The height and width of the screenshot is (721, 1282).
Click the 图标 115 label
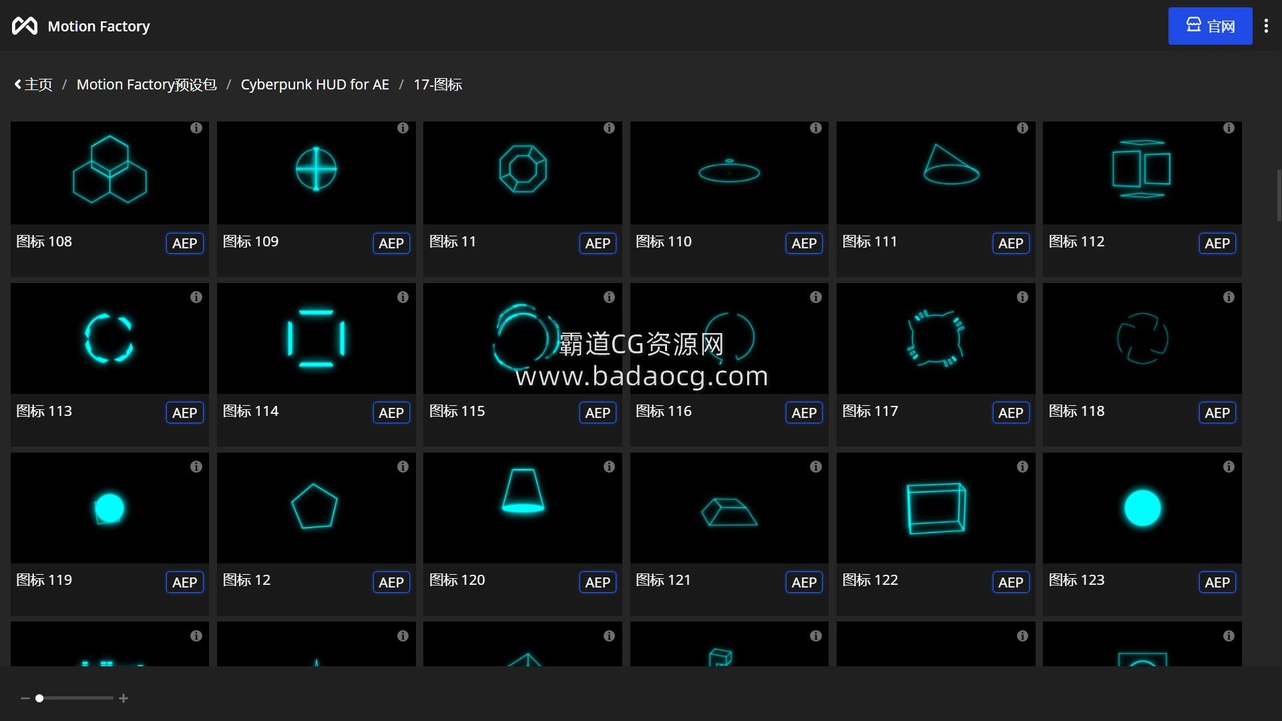457,411
